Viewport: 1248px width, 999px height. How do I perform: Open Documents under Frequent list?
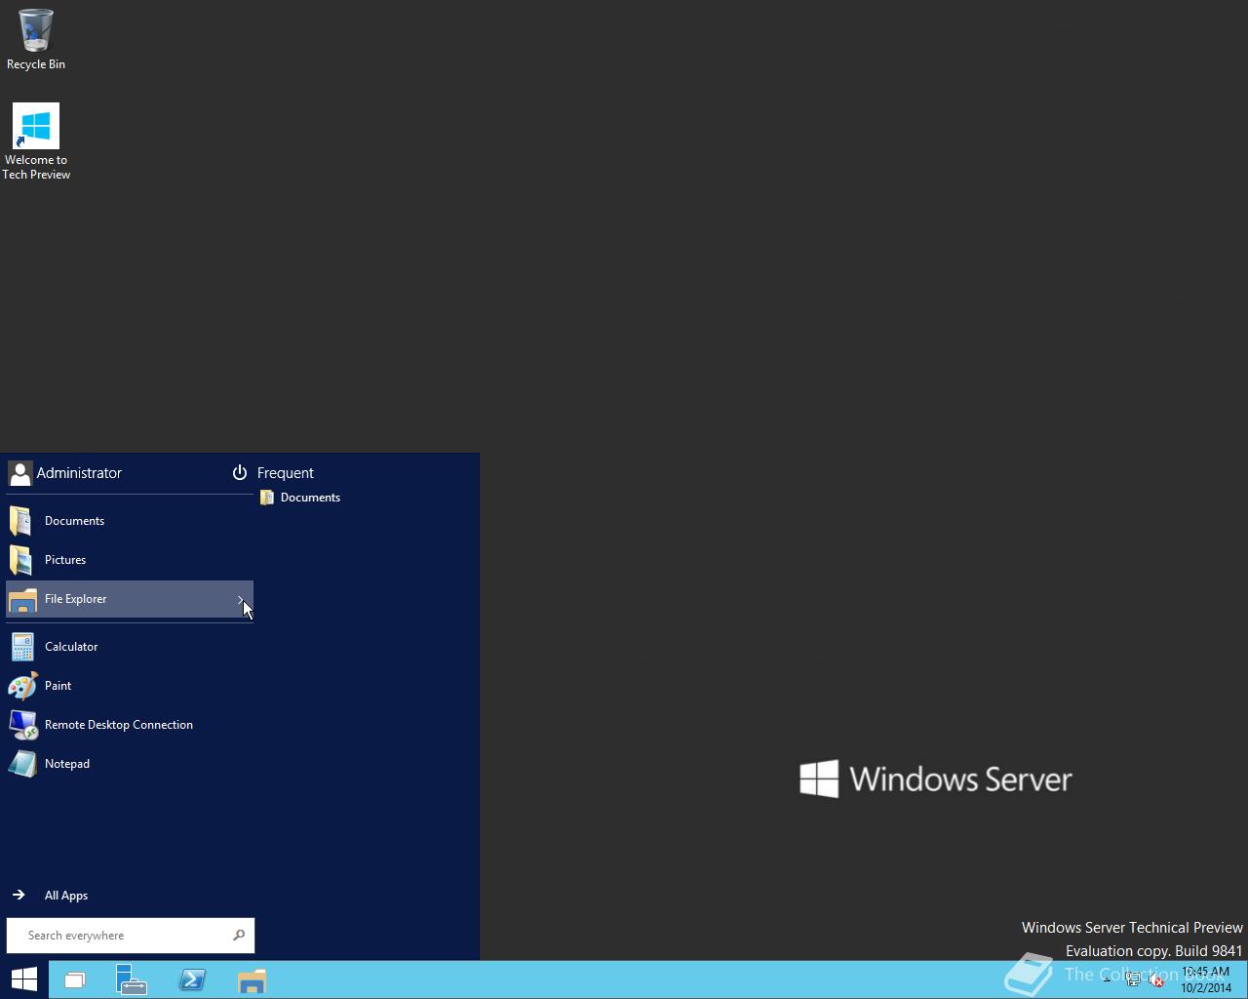(x=300, y=498)
